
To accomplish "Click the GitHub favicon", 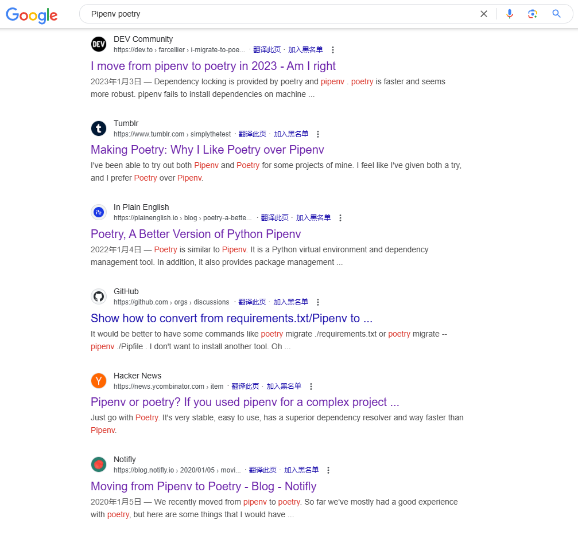I will pos(99,296).
